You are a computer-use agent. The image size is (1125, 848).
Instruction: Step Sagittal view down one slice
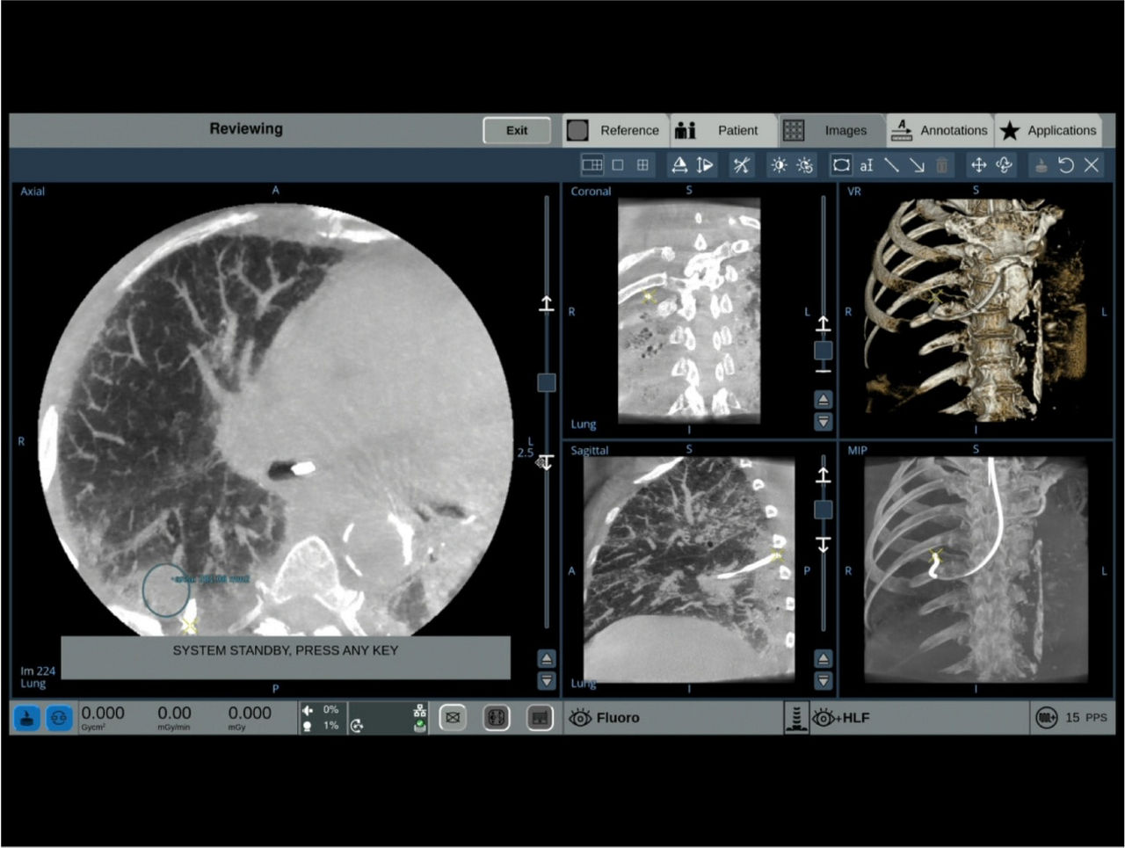tap(823, 680)
